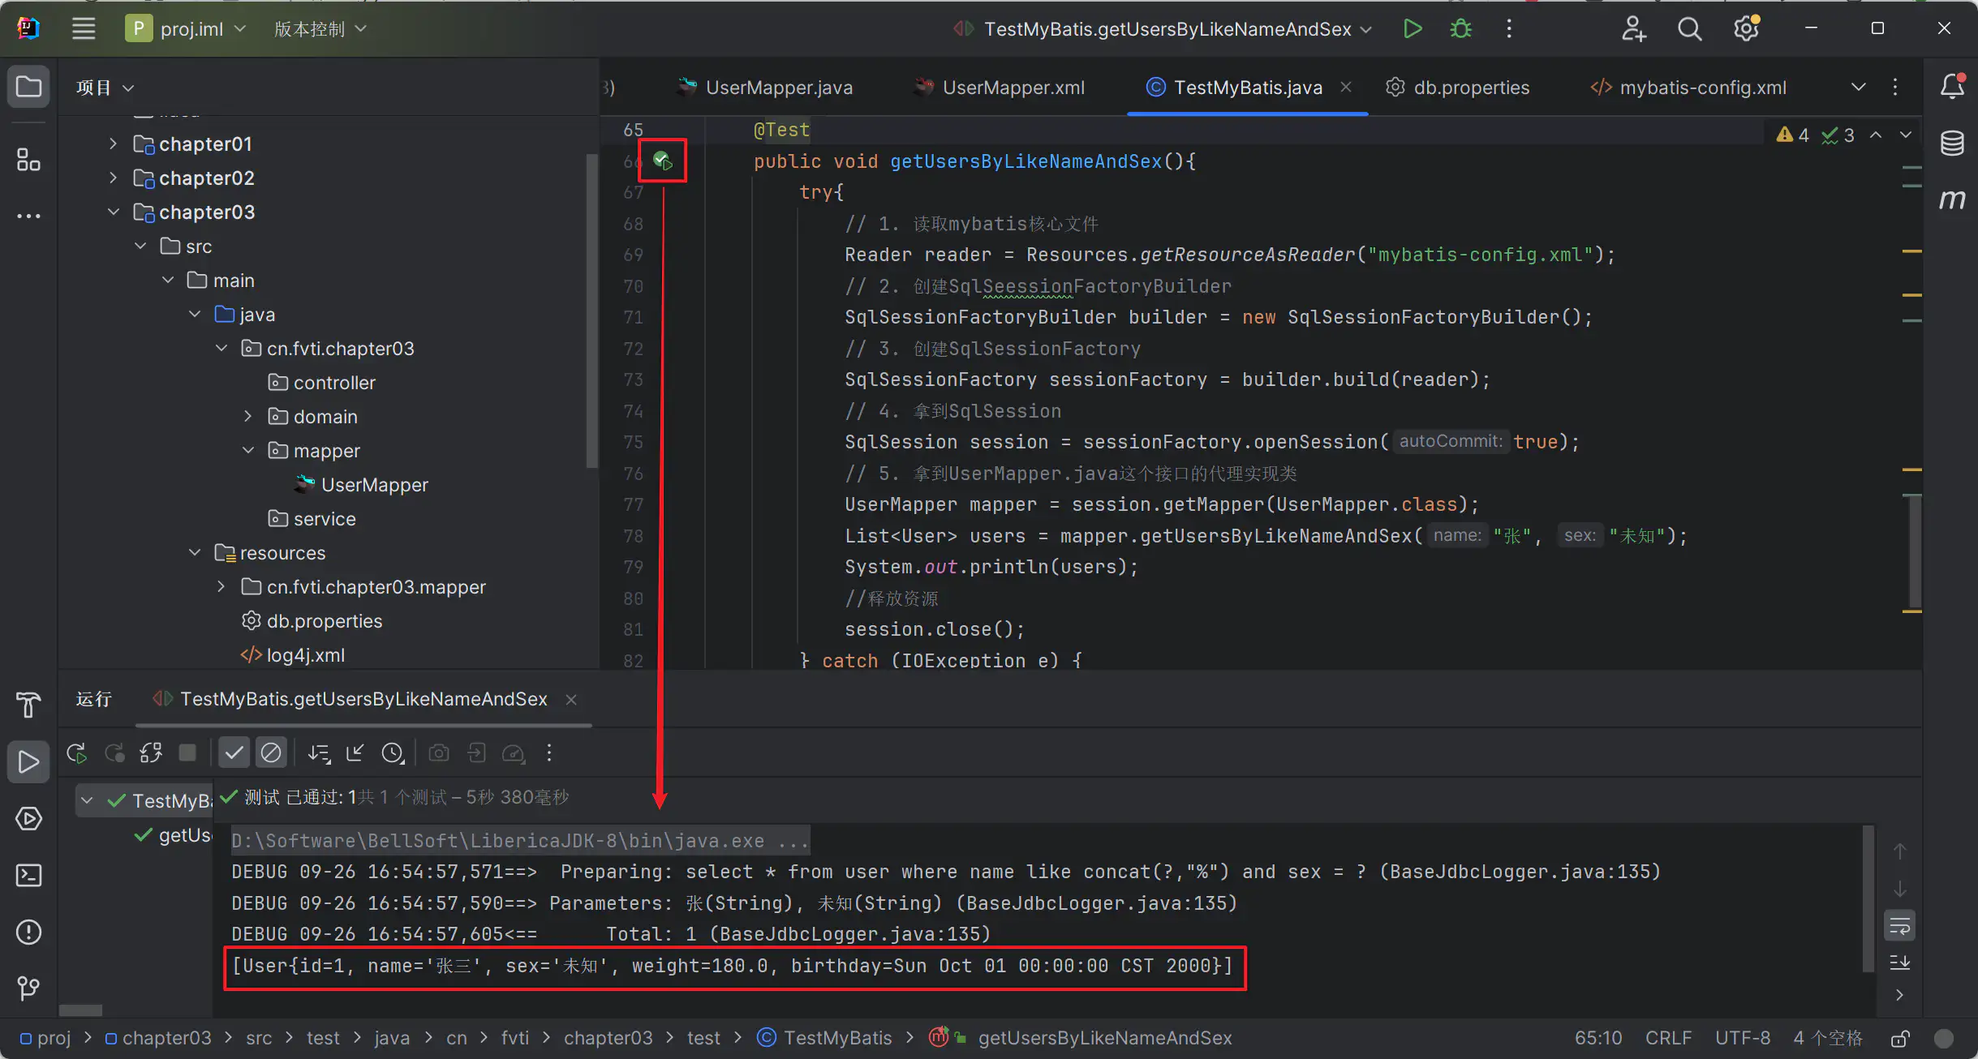The height and width of the screenshot is (1059, 1978).
Task: Open the Run tool window
Action: (28, 762)
